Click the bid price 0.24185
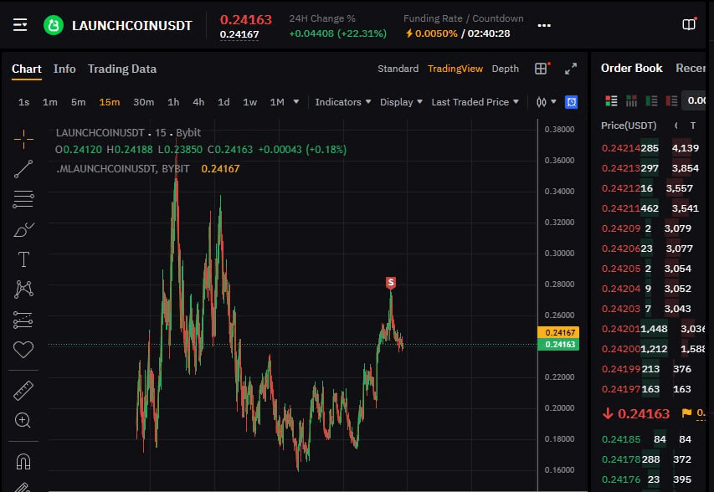 tap(620, 439)
